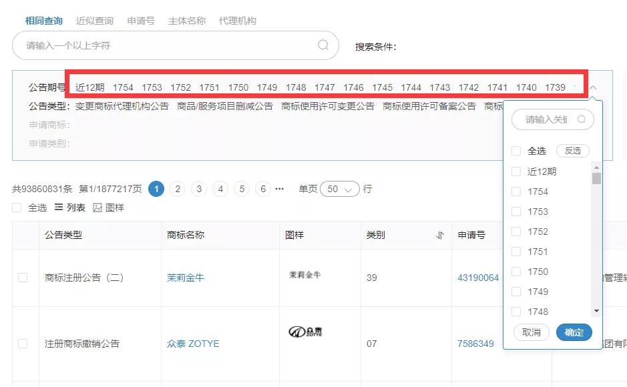Click the magnifier icon in main search bar

[x=323, y=45]
